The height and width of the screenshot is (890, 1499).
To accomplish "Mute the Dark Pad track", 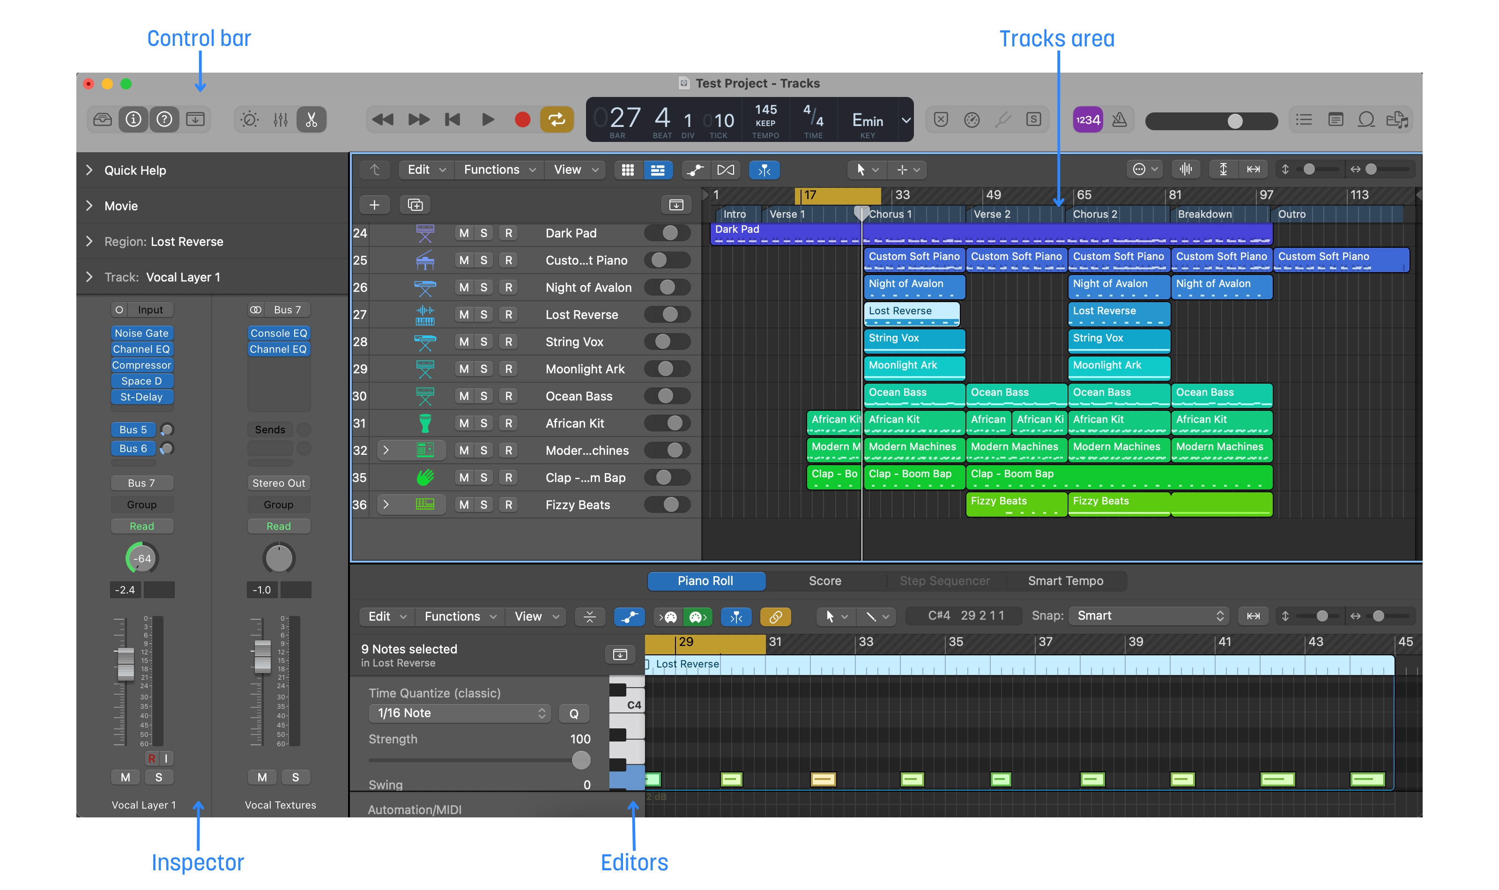I will [x=464, y=233].
